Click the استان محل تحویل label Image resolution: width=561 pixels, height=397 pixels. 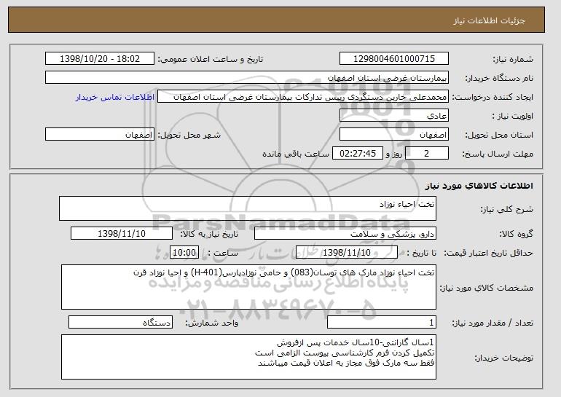click(499, 135)
